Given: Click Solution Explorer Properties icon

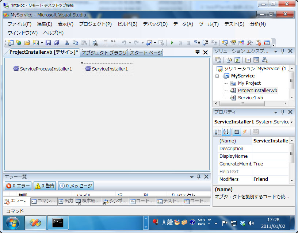Looking at the screenshot, I should click(x=218, y=60).
